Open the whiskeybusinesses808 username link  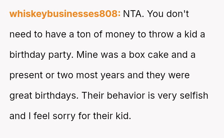pos(65,14)
